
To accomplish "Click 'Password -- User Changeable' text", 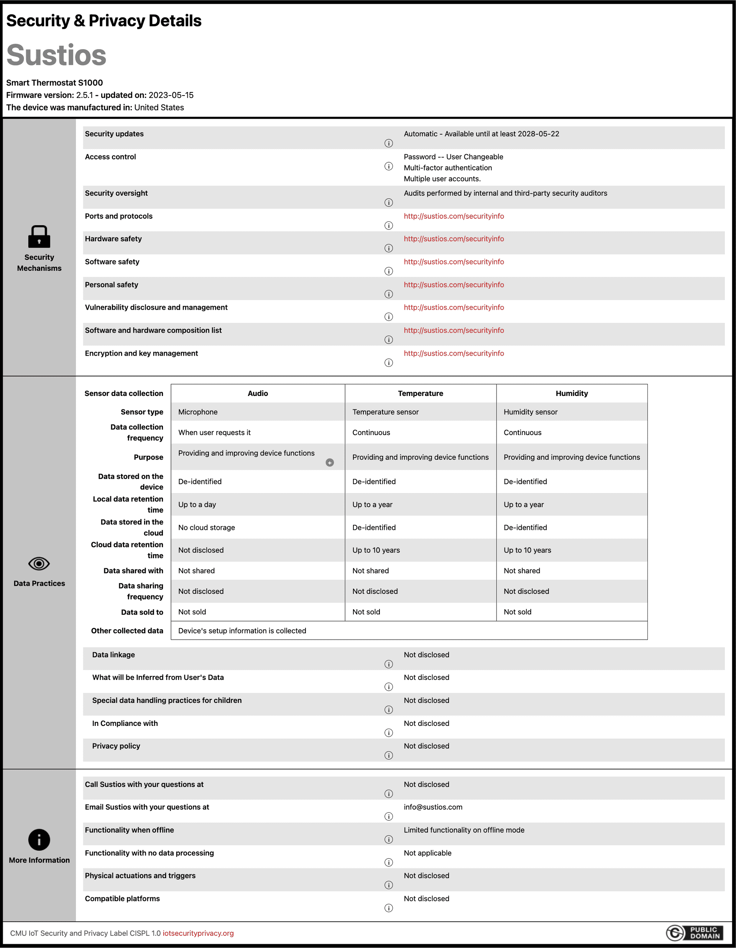I will 453,157.
